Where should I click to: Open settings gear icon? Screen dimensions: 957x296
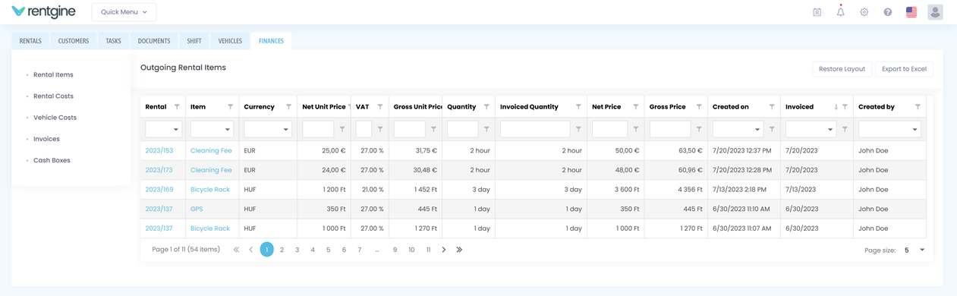(864, 12)
